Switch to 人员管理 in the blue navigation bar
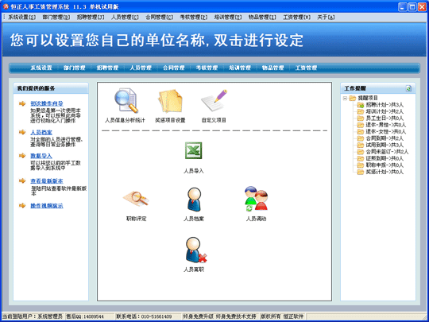Screen dimensions: 429x322 pyautogui.click(x=141, y=68)
